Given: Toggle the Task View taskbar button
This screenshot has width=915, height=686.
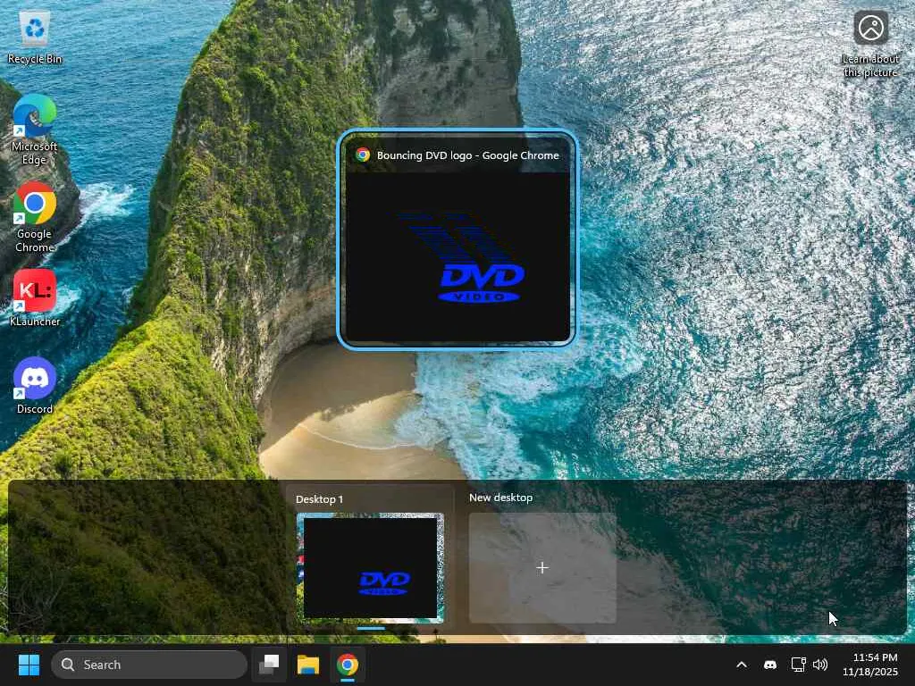Looking at the screenshot, I should (269, 665).
